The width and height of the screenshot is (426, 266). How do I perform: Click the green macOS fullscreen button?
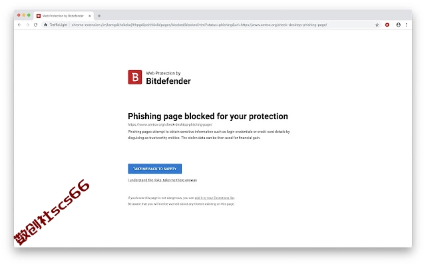pos(29,15)
